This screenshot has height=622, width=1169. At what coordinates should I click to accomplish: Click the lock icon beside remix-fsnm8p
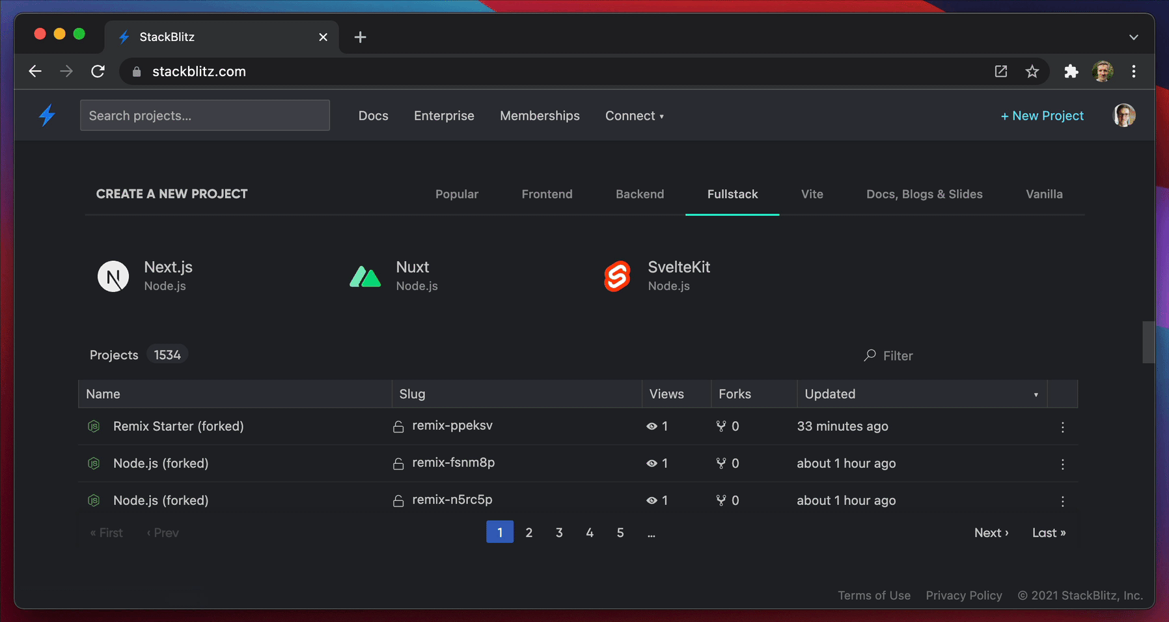pyautogui.click(x=398, y=463)
